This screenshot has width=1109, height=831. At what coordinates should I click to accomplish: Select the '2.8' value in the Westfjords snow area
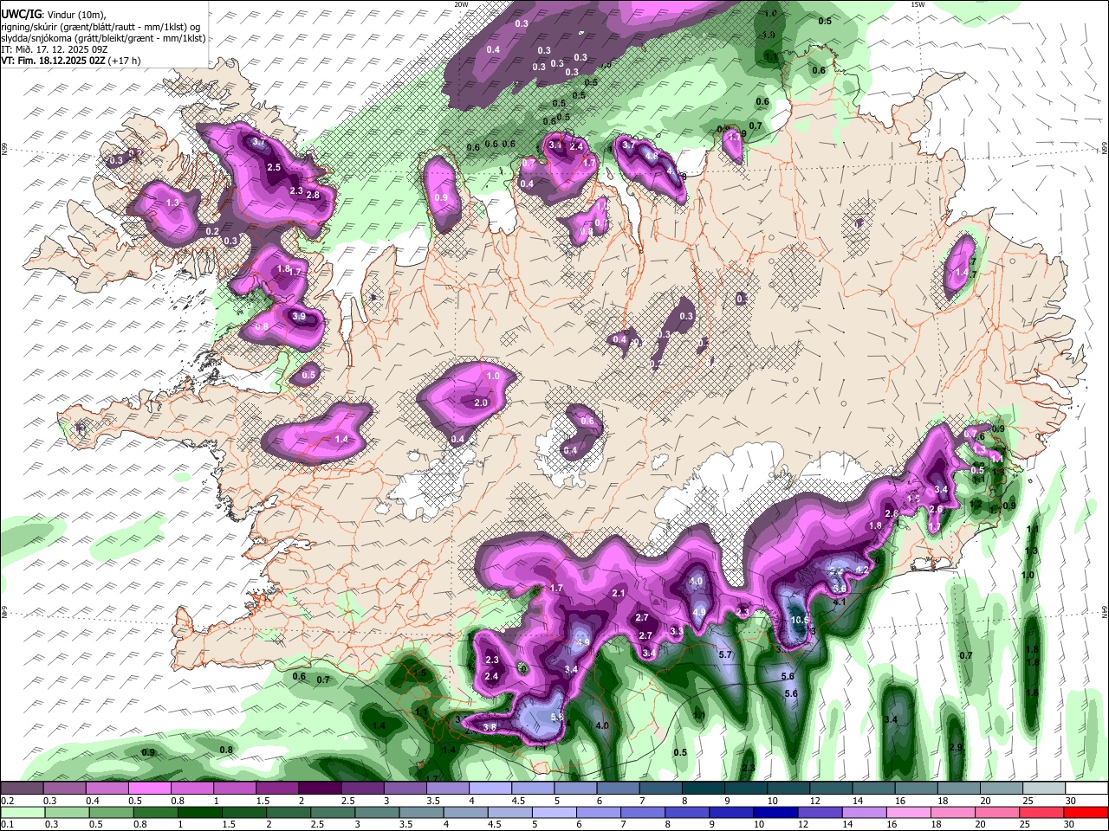(x=314, y=195)
